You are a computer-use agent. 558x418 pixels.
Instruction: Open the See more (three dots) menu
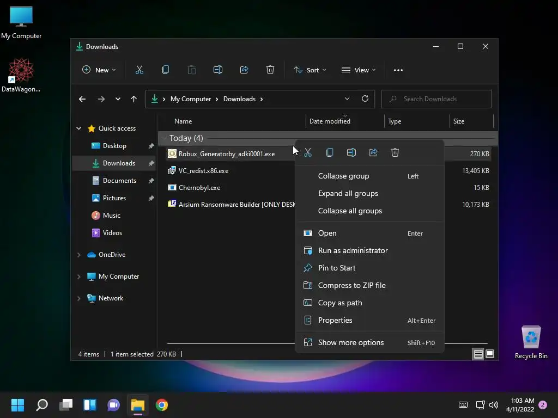pos(398,70)
